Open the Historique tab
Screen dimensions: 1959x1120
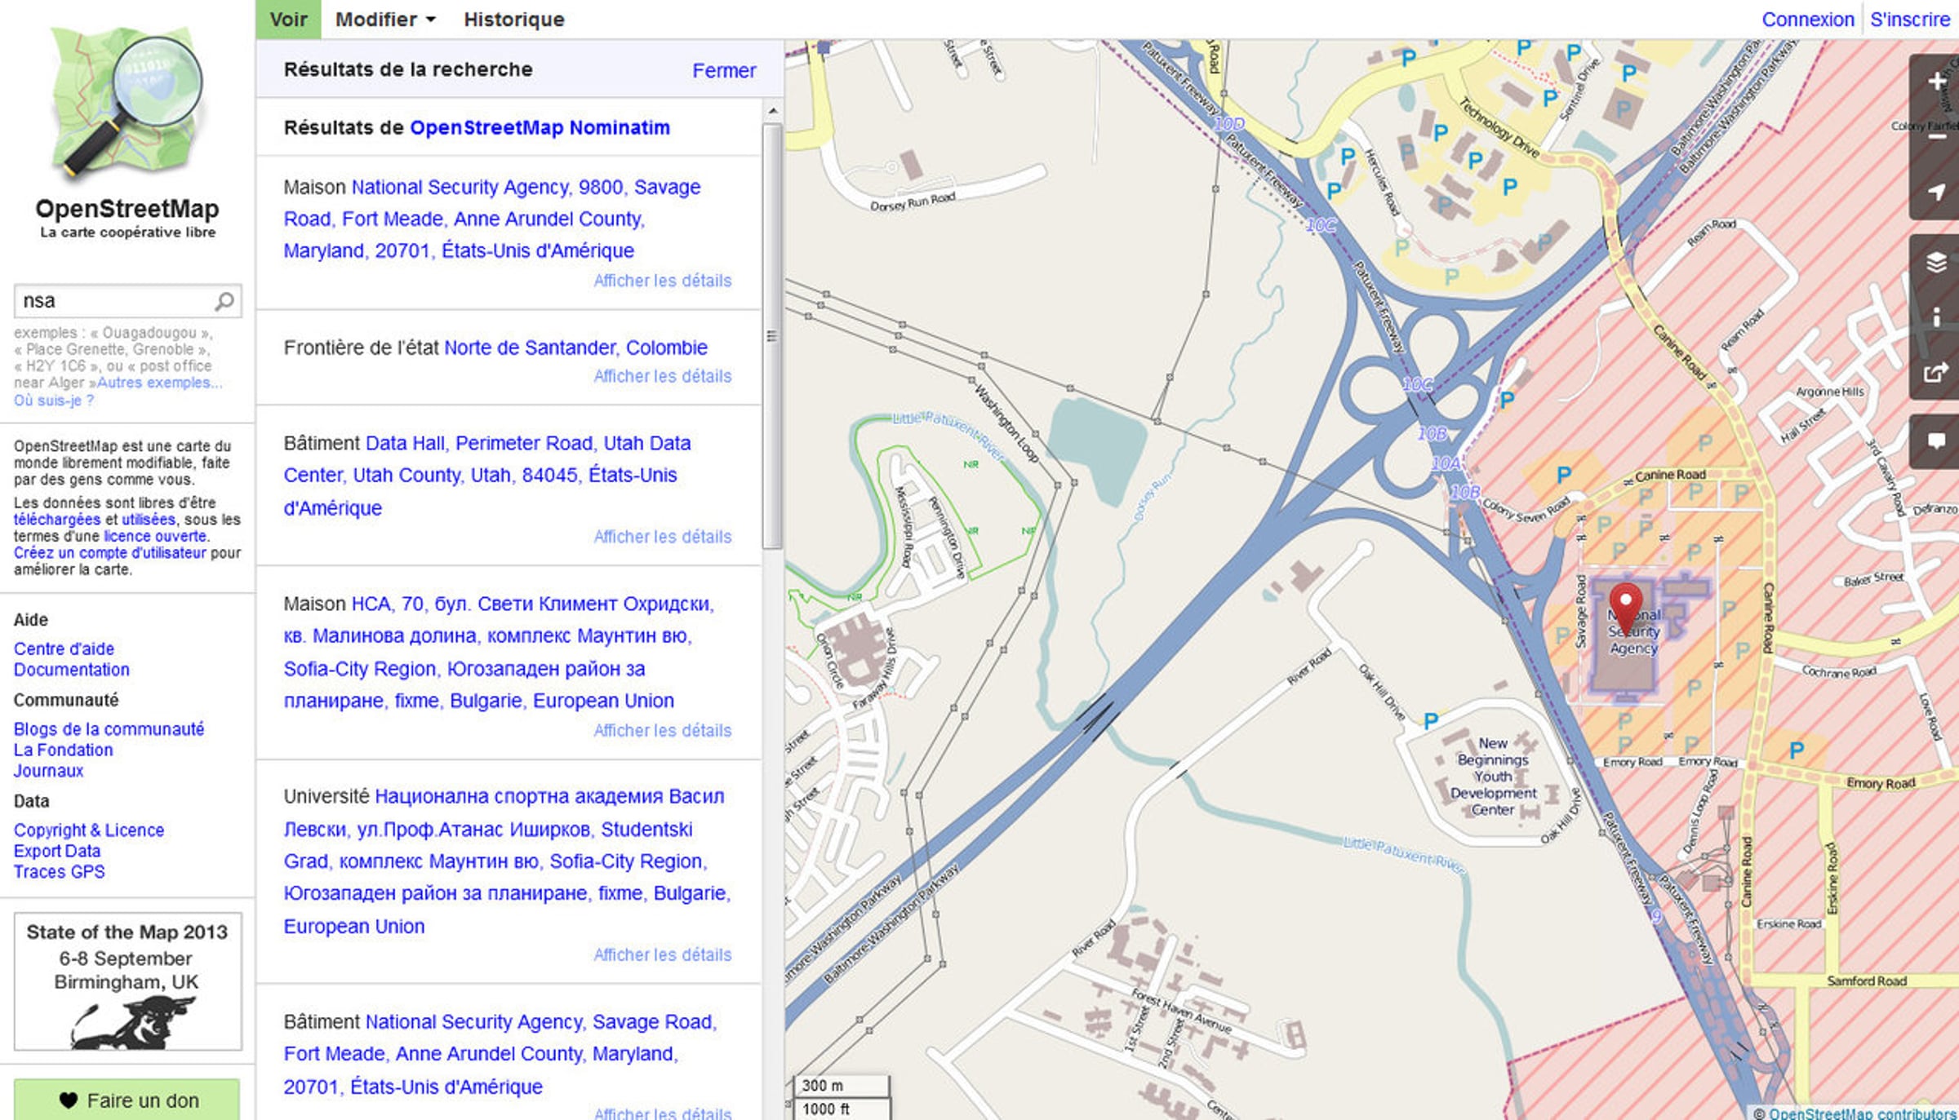514,20
